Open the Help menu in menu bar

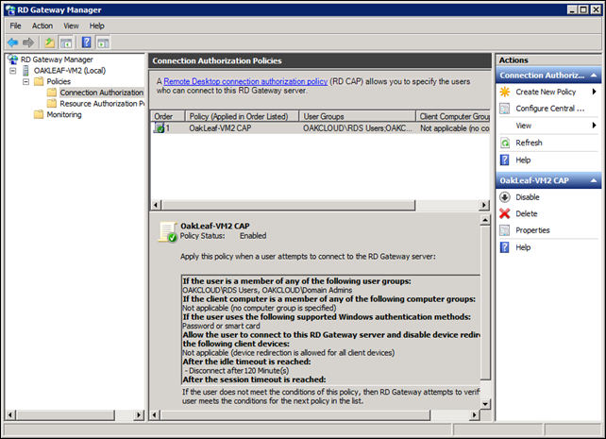coord(97,25)
